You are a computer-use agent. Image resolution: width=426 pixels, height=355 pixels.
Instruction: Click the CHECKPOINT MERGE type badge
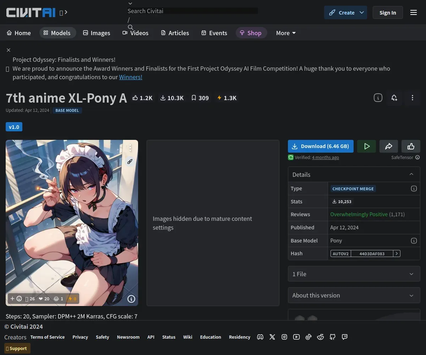coord(353,189)
